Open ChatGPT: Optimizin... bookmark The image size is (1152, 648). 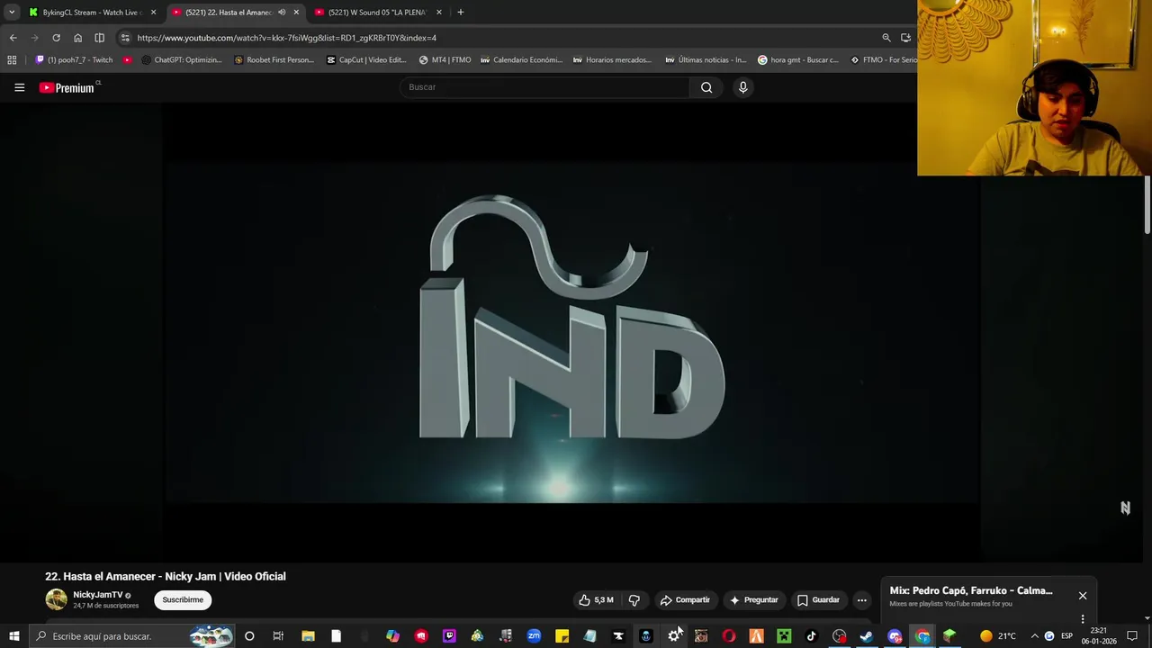(182, 60)
